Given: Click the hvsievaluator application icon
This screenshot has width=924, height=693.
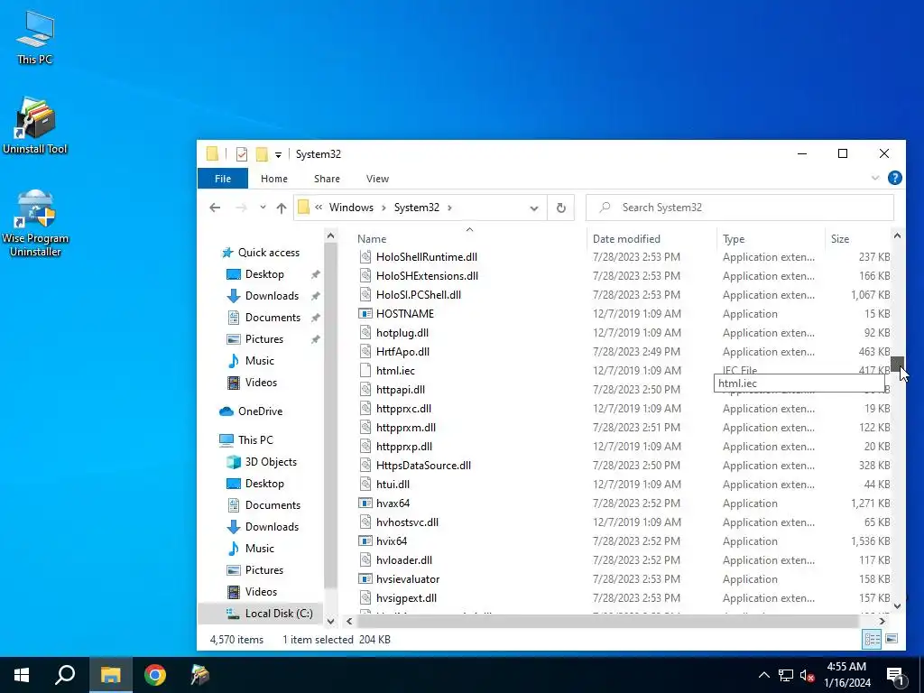Looking at the screenshot, I should 365,578.
